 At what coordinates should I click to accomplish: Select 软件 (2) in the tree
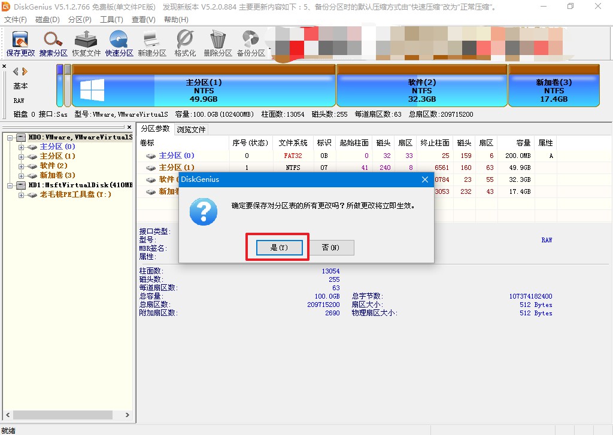(53, 166)
